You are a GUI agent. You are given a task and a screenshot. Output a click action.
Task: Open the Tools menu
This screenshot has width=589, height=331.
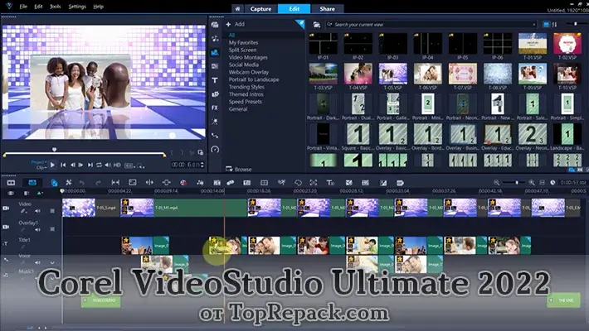[56, 7]
